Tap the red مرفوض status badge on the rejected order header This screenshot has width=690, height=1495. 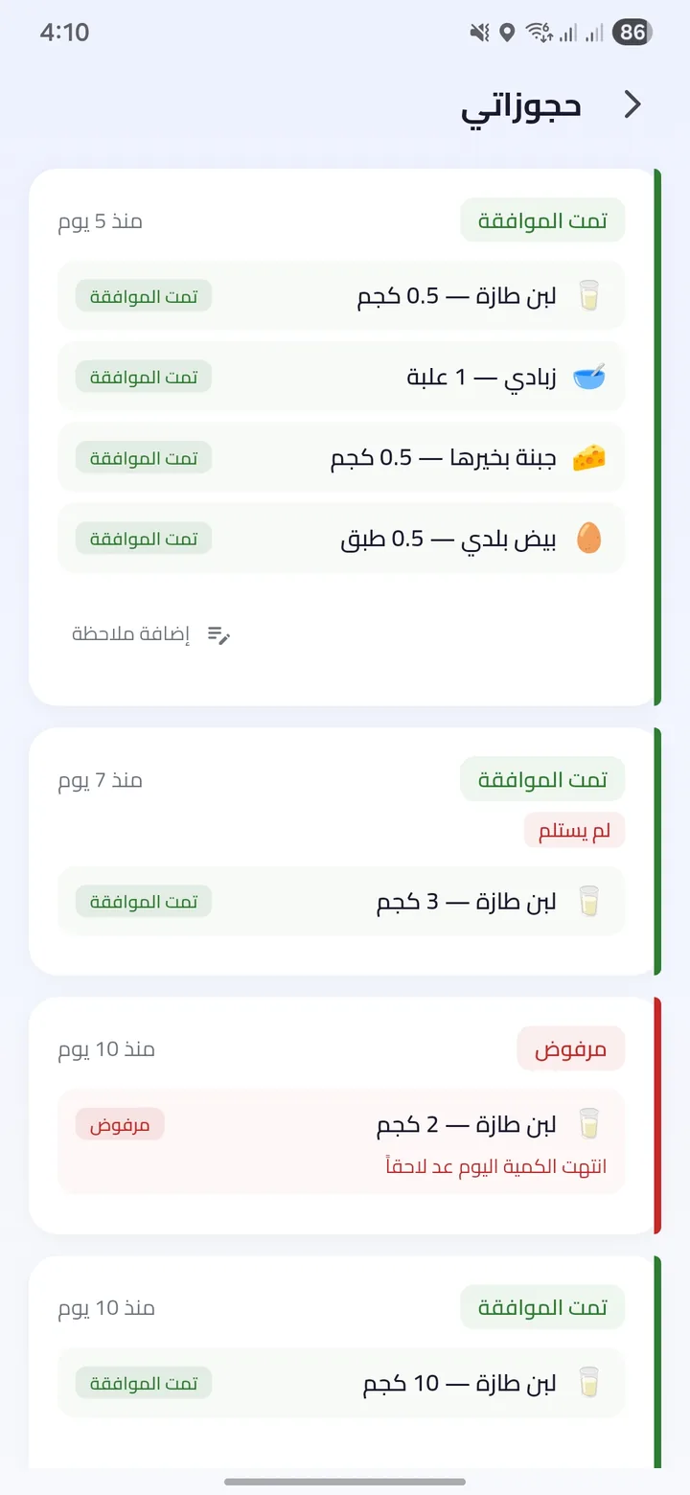pyautogui.click(x=570, y=1049)
